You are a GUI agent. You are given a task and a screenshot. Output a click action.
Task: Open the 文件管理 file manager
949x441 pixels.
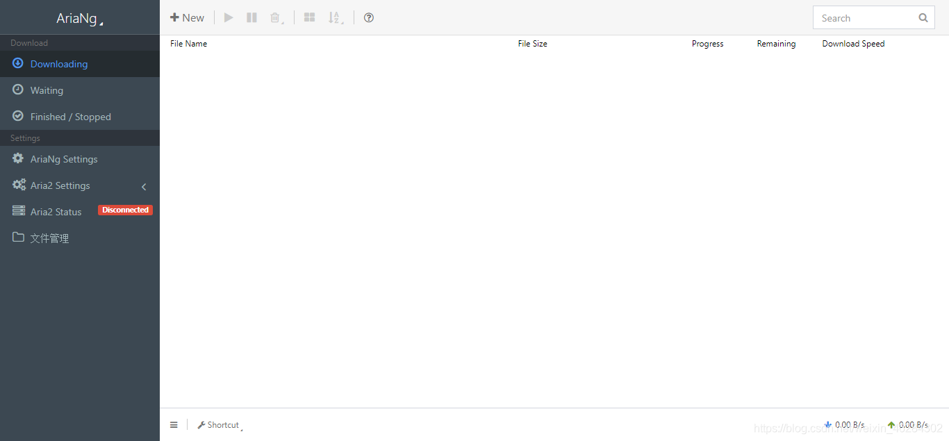[49, 238]
